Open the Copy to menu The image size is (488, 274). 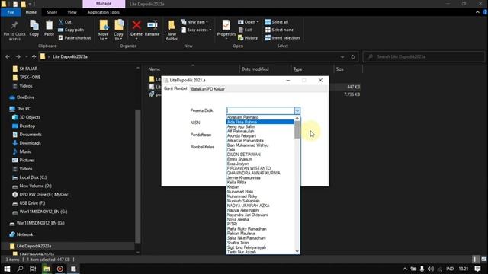point(119,30)
